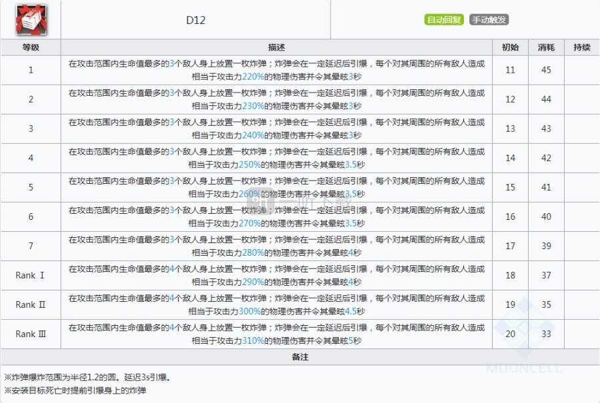Click the note about 安装目标死亡时提前引爆

coord(75,390)
